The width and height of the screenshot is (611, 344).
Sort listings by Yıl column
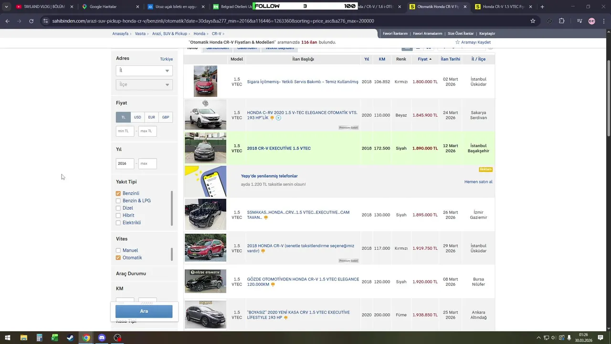(367, 59)
